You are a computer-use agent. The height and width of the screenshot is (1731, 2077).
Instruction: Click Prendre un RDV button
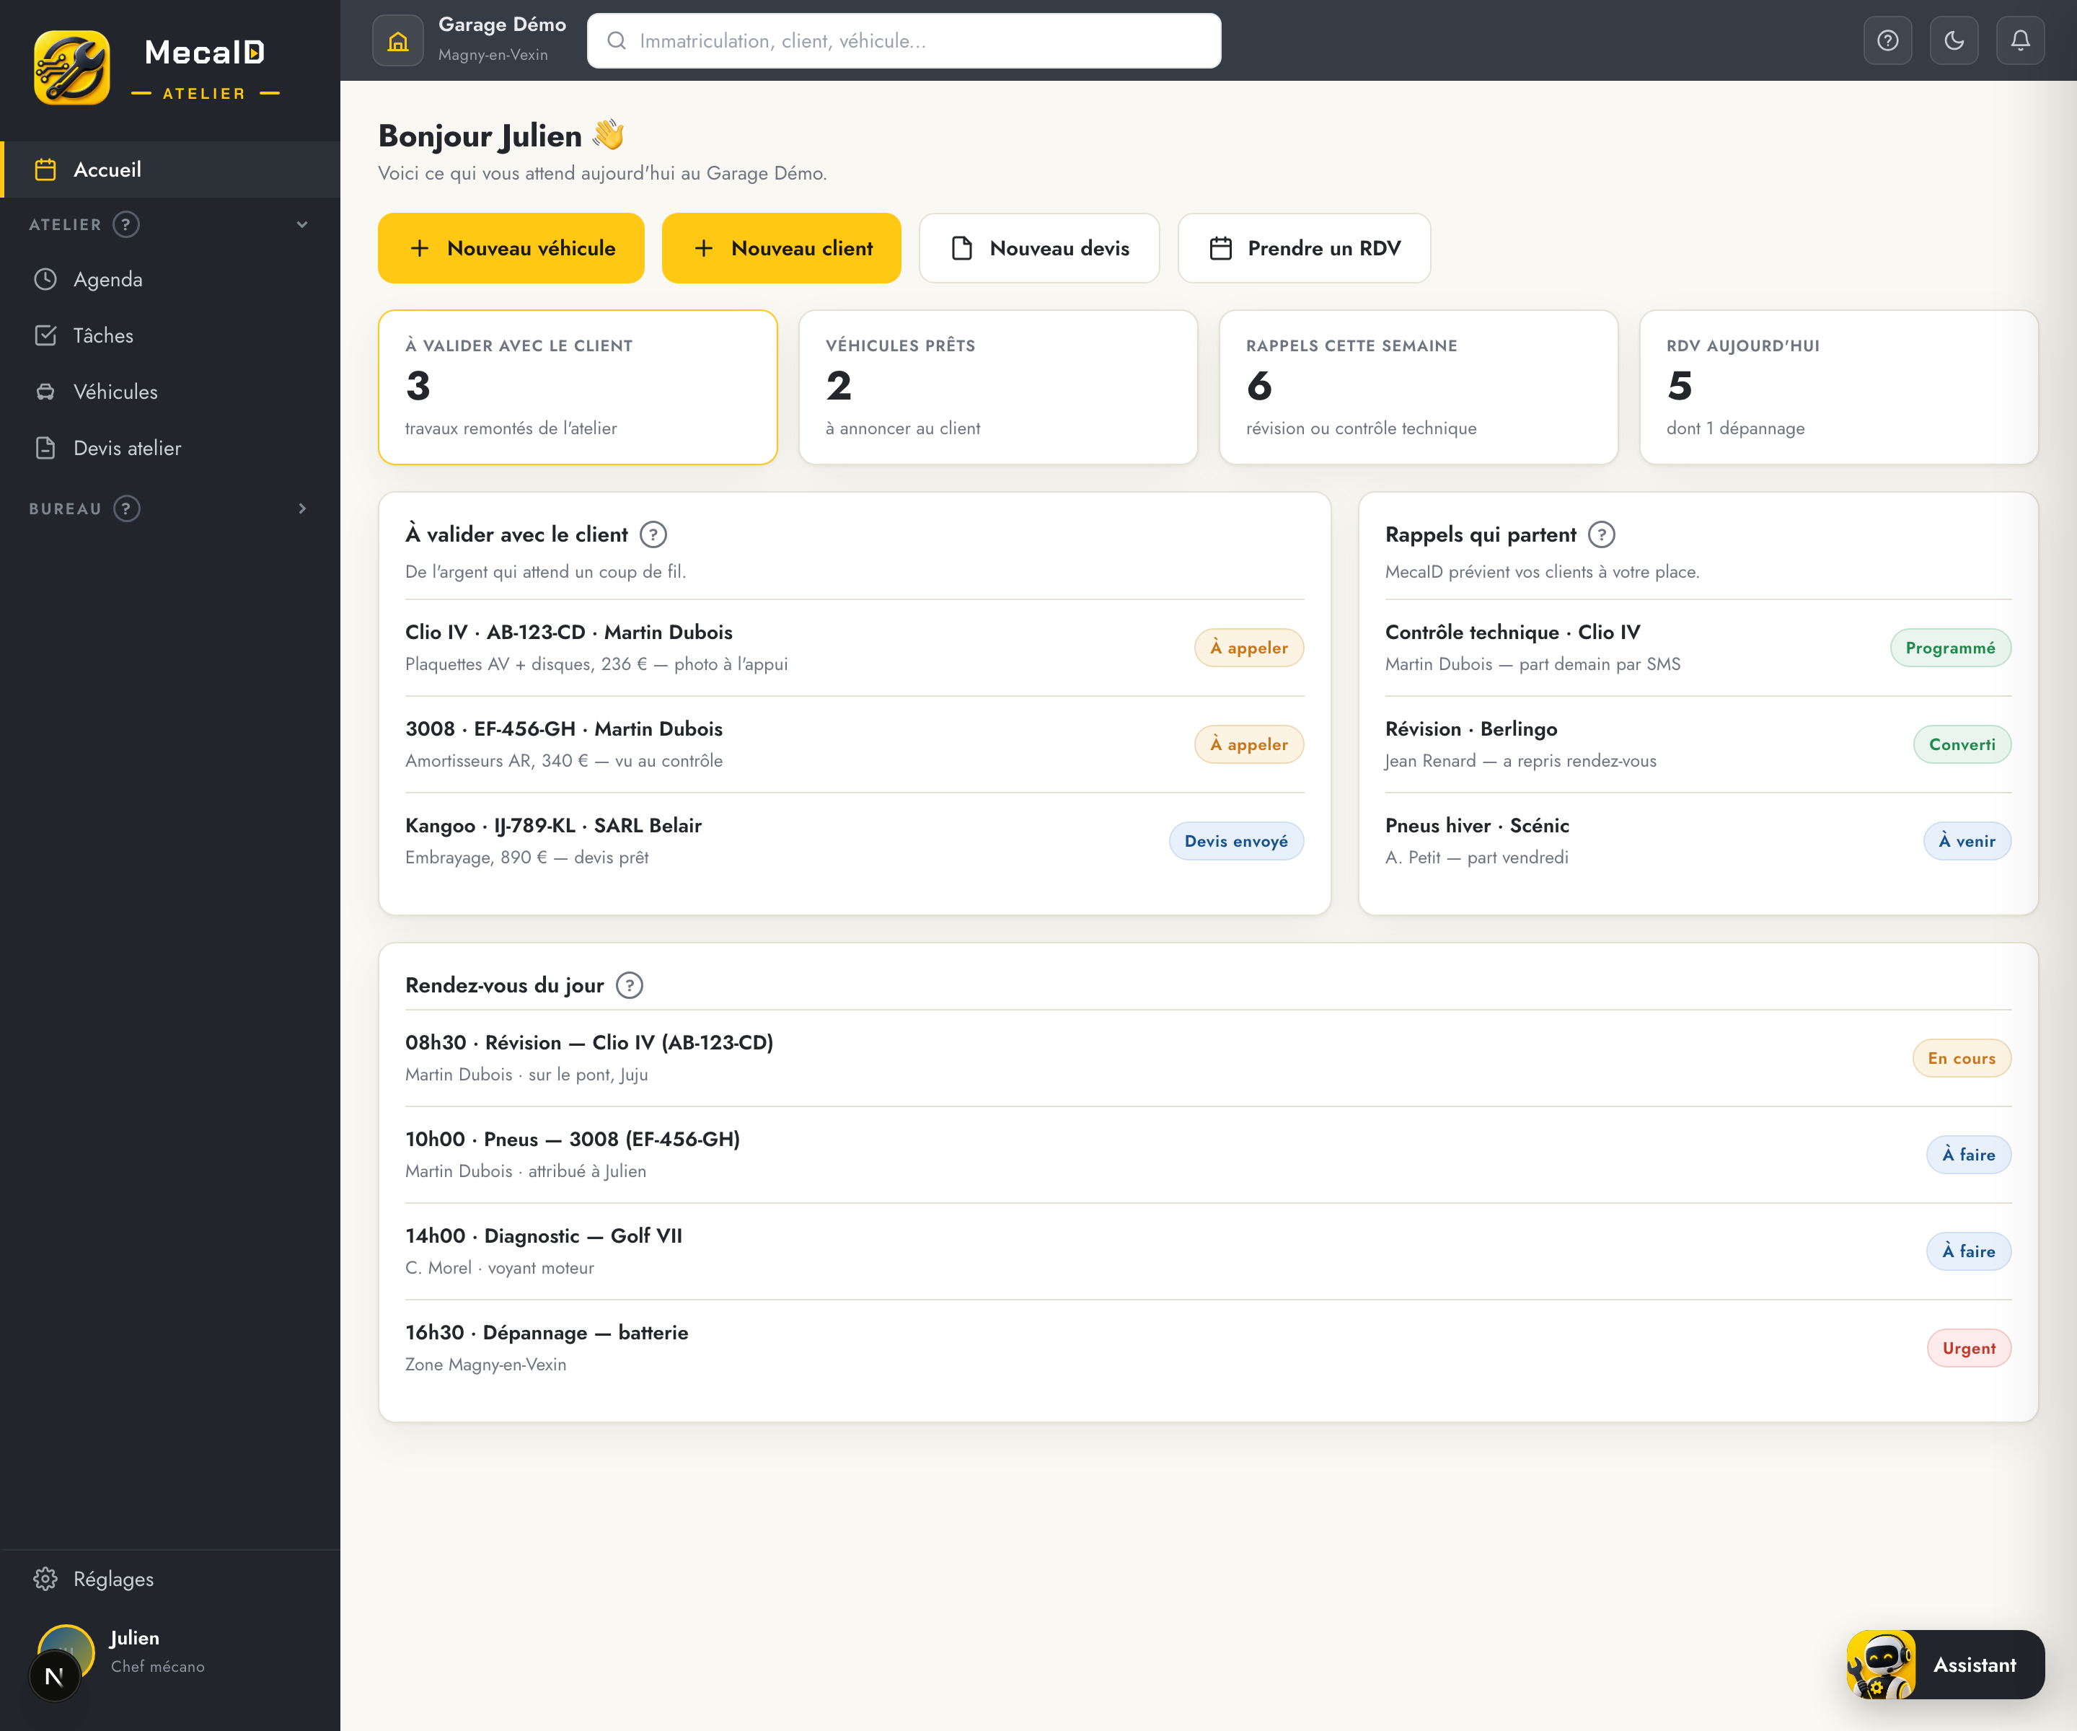pyautogui.click(x=1304, y=248)
